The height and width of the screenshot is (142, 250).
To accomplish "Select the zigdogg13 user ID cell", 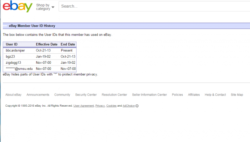I will [x=13, y=63].
